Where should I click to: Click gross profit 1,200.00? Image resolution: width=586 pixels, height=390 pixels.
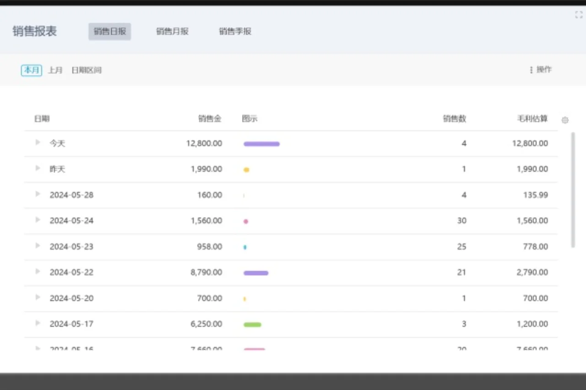point(532,324)
